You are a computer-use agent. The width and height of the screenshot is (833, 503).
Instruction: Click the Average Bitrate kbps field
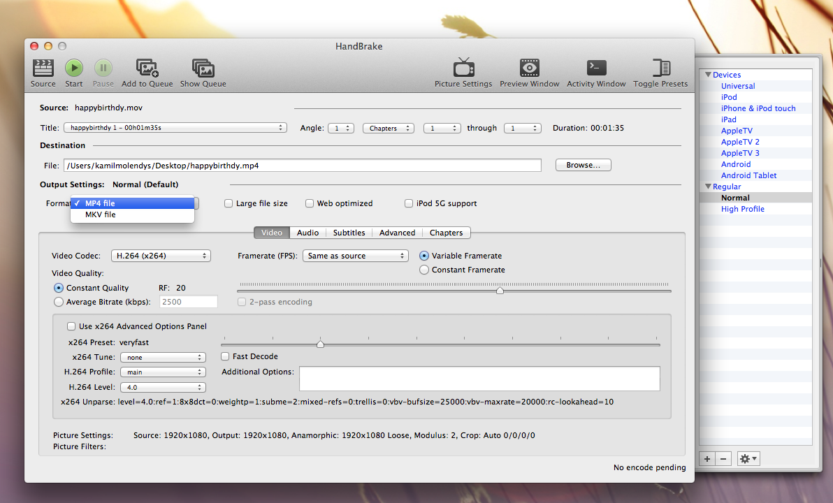(189, 302)
